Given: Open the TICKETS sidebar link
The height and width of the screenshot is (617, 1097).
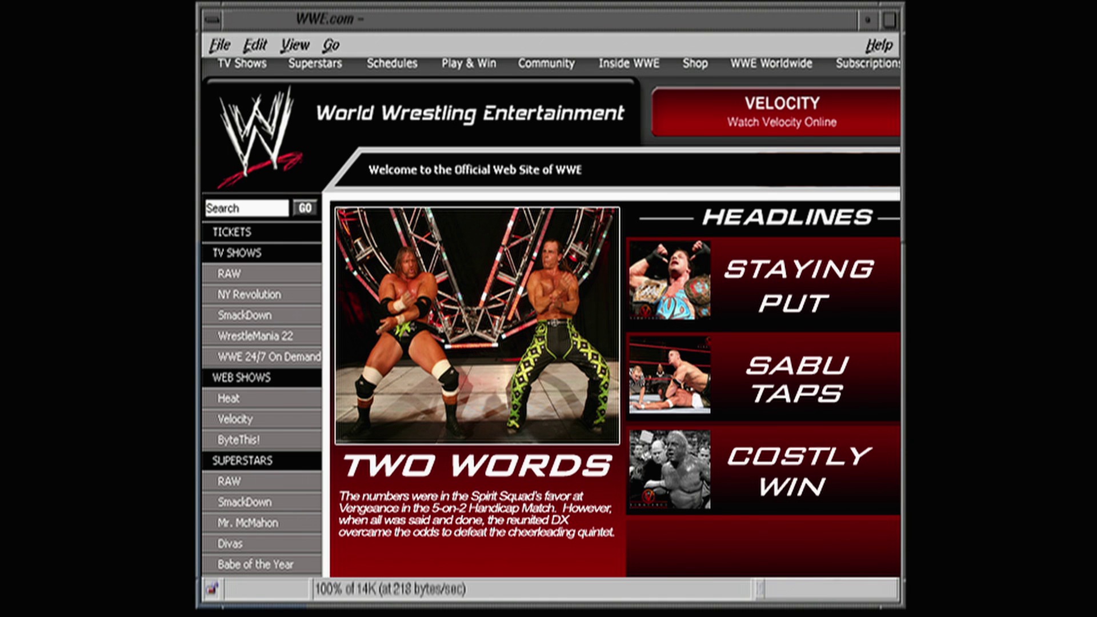Looking at the screenshot, I should [262, 232].
